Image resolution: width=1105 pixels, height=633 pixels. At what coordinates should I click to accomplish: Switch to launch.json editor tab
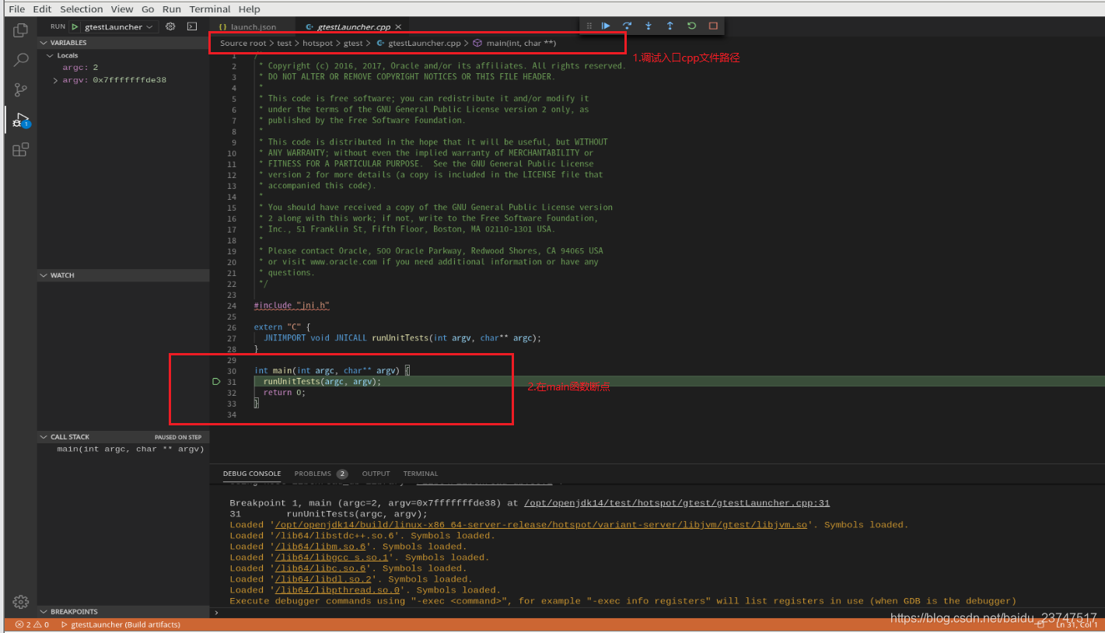tap(253, 27)
